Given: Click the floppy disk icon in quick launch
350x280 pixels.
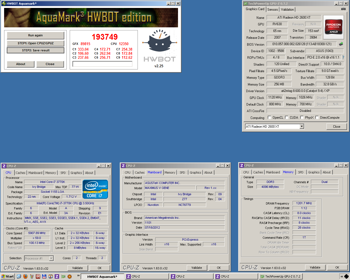Looking at the screenshot, I should click(44, 276).
